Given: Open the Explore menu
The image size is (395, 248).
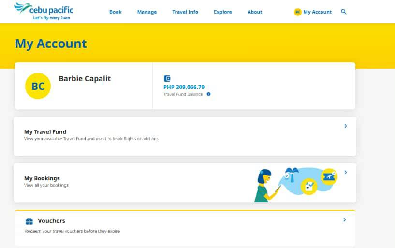Looking at the screenshot, I should click(x=223, y=12).
